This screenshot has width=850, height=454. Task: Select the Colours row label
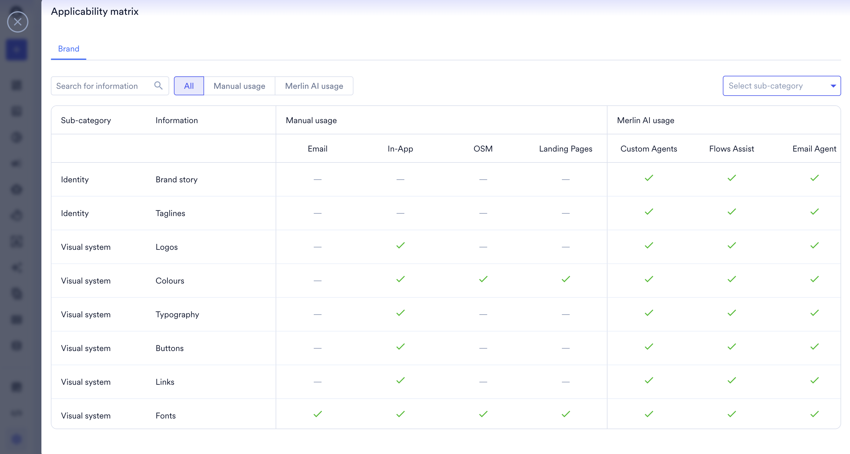170,281
